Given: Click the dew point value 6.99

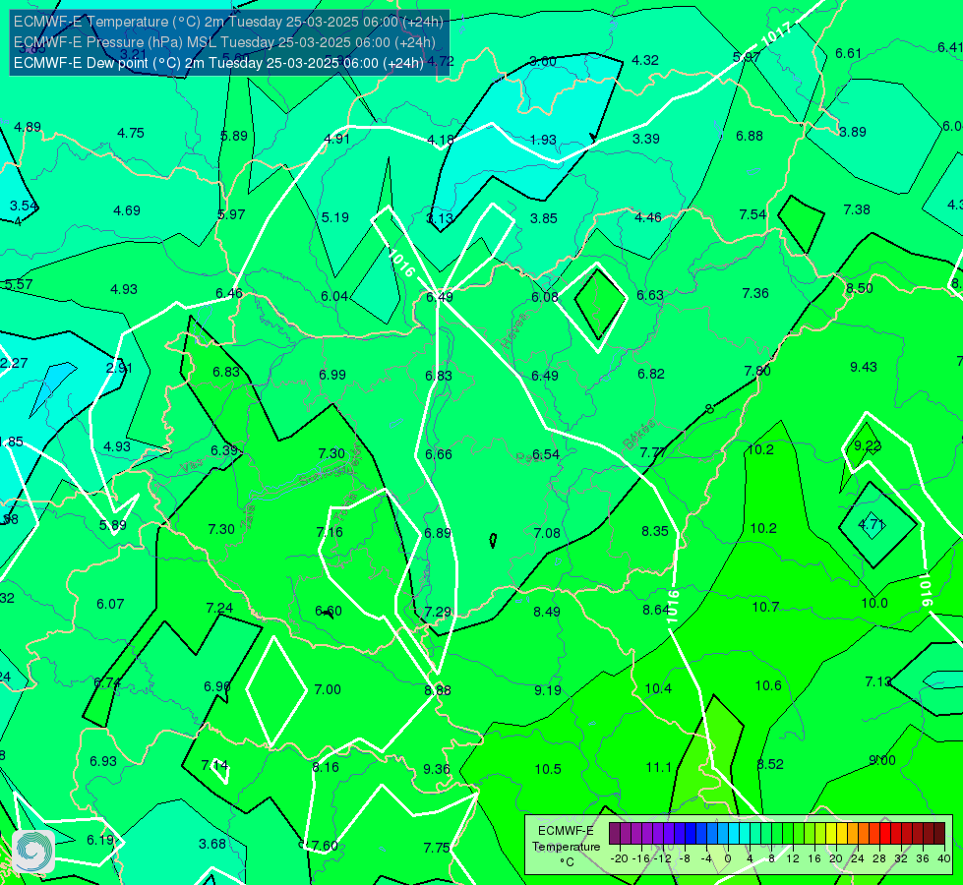Looking at the screenshot, I should click(332, 375).
